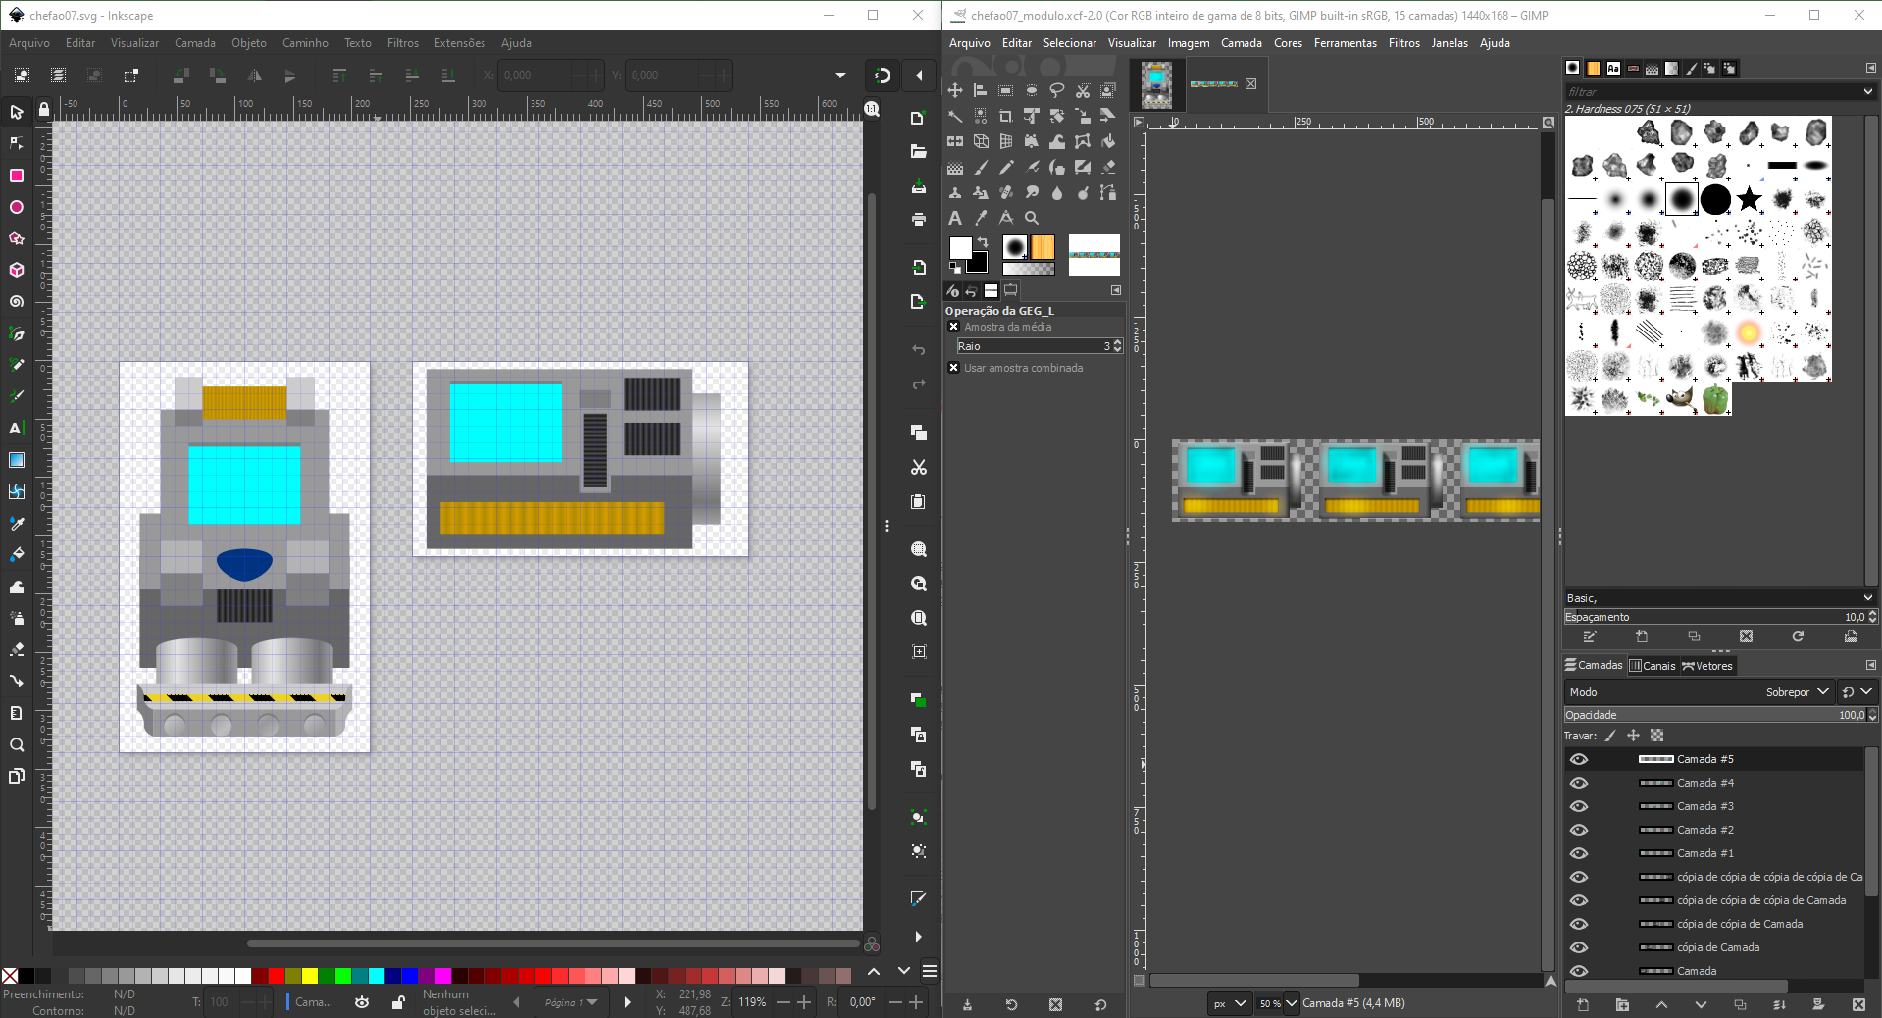Pick the yellow swatch in Inkscape palette
The width and height of the screenshot is (1882, 1018).
(x=310, y=976)
